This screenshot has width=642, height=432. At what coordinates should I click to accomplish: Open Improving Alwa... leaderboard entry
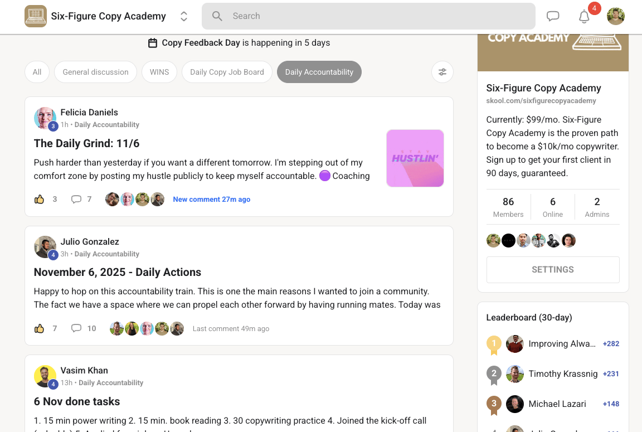pos(562,343)
